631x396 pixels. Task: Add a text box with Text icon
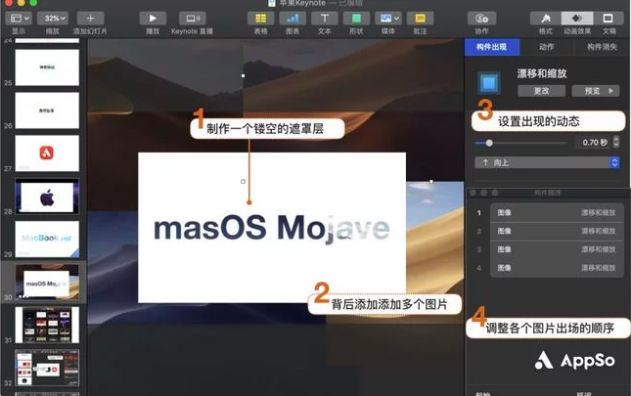[325, 19]
